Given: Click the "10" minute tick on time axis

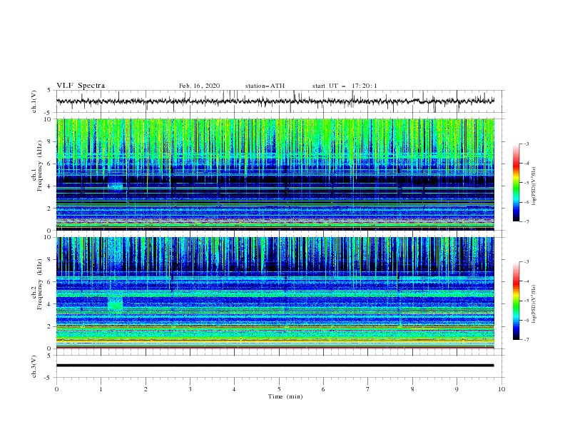Looking at the screenshot, I should point(502,389).
